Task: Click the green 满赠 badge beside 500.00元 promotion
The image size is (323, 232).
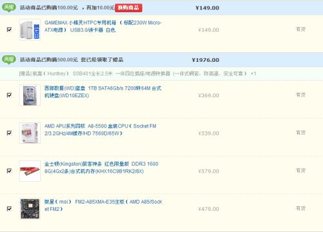Action: coord(9,60)
